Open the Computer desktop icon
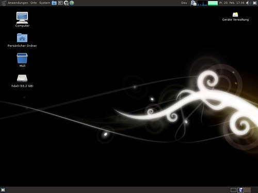Viewport: 258px width, 193px height. [22, 20]
